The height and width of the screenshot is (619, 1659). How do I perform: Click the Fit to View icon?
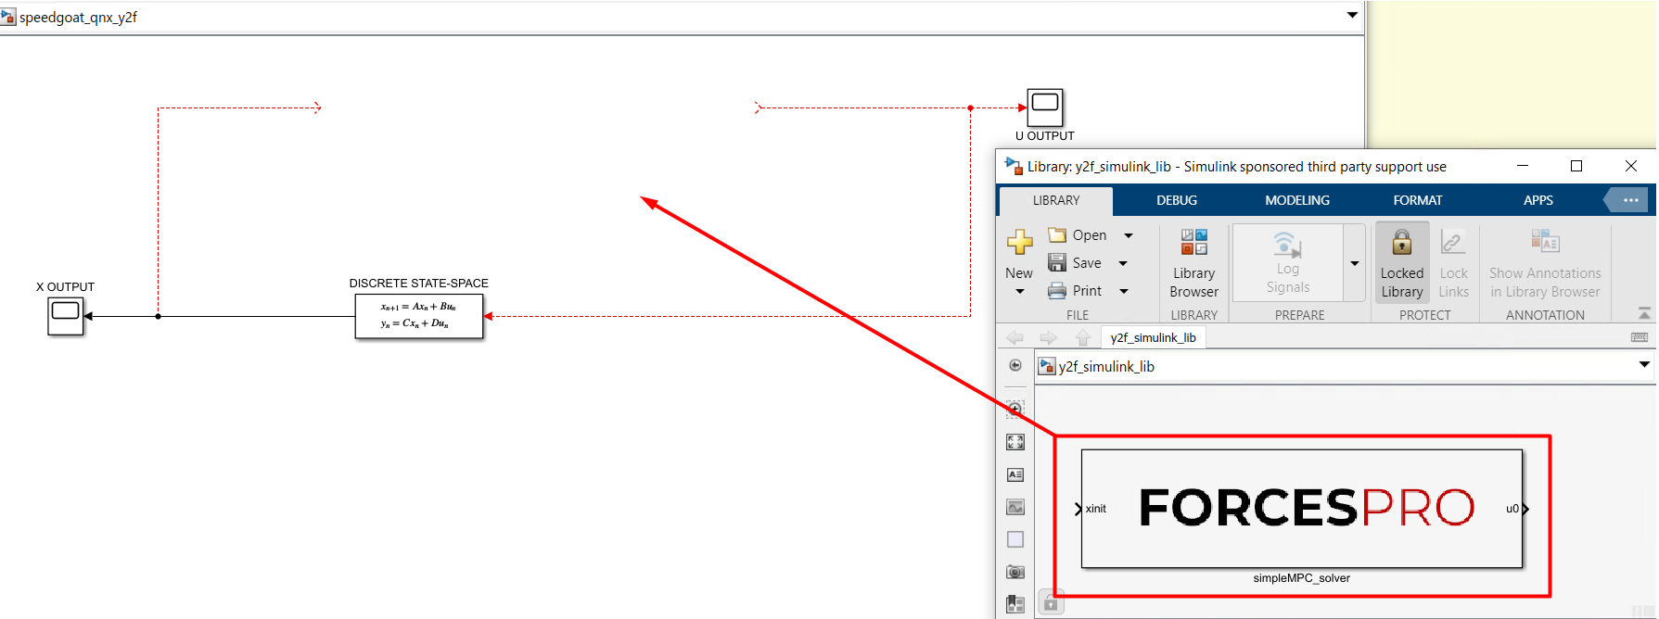[x=1015, y=442]
